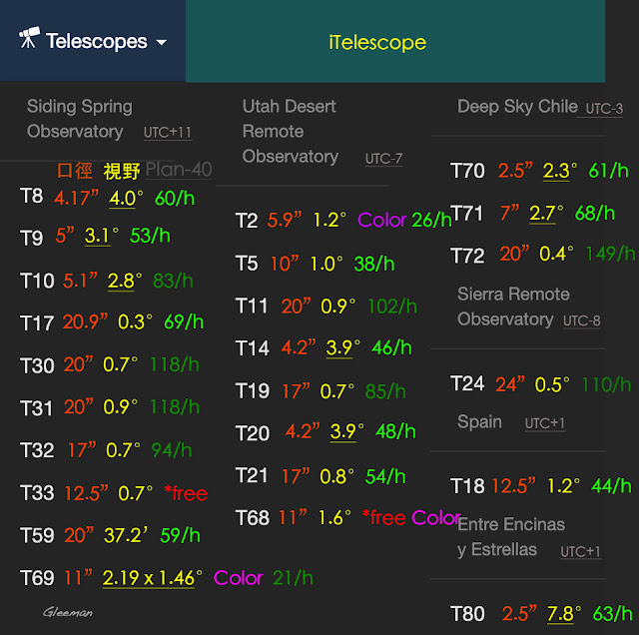This screenshot has height=635, width=639.
Task: Click UTC-7 timezone under Utah Desert
Action: pyautogui.click(x=383, y=159)
